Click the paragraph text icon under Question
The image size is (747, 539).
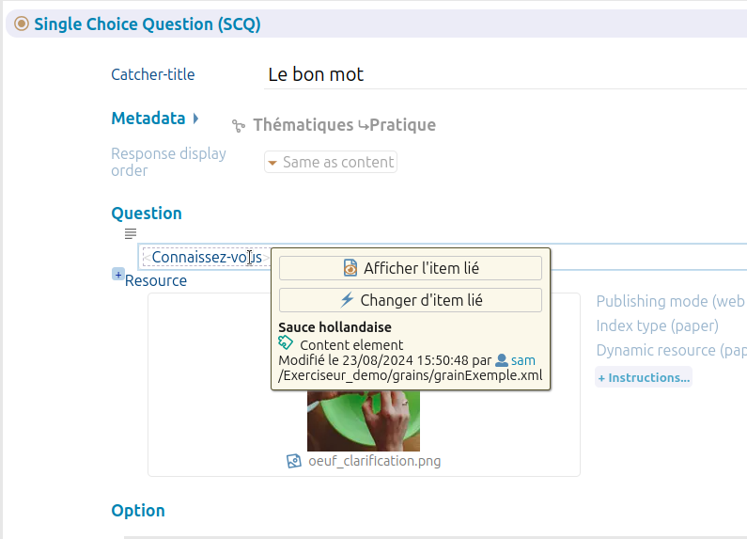(x=131, y=233)
